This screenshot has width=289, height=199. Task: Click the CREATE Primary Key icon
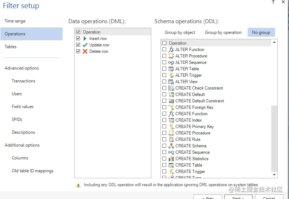pos(171,127)
